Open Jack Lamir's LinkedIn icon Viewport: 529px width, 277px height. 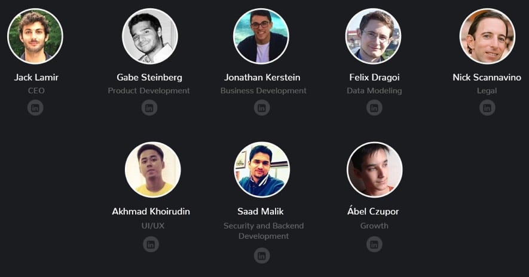point(35,108)
